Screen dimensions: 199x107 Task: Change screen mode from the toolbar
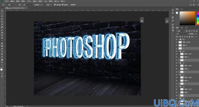click(x=2, y=76)
